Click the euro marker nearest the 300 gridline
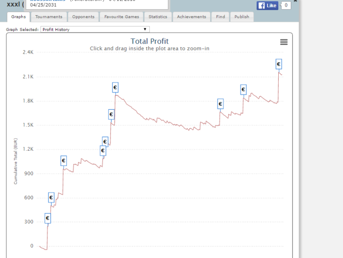The image size is (343, 258). [x=48, y=218]
